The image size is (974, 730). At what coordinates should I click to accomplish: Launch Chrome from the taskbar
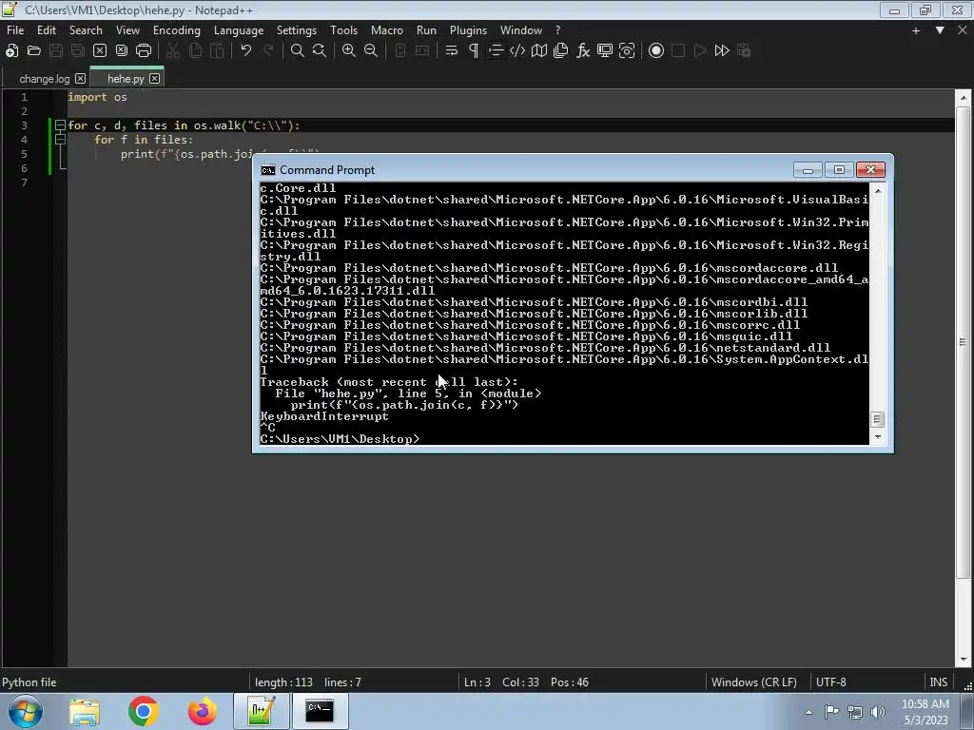point(143,711)
